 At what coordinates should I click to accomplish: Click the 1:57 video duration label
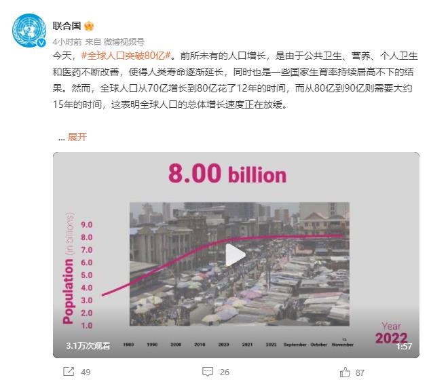coord(404,347)
